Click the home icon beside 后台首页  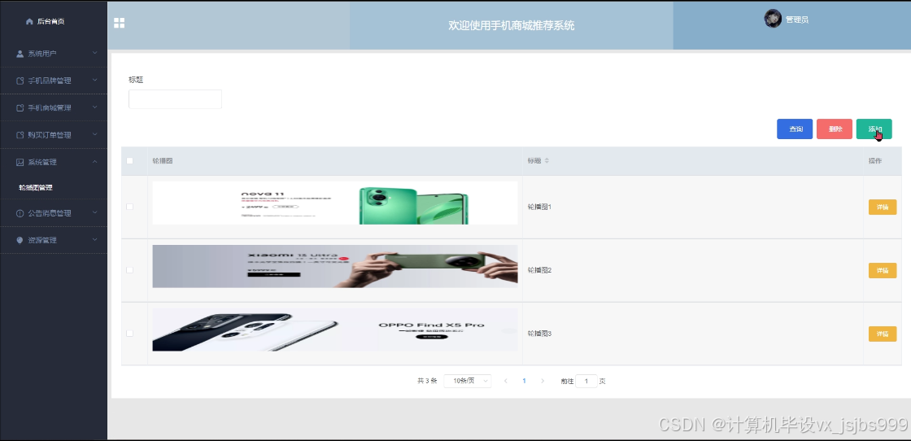tap(29, 21)
